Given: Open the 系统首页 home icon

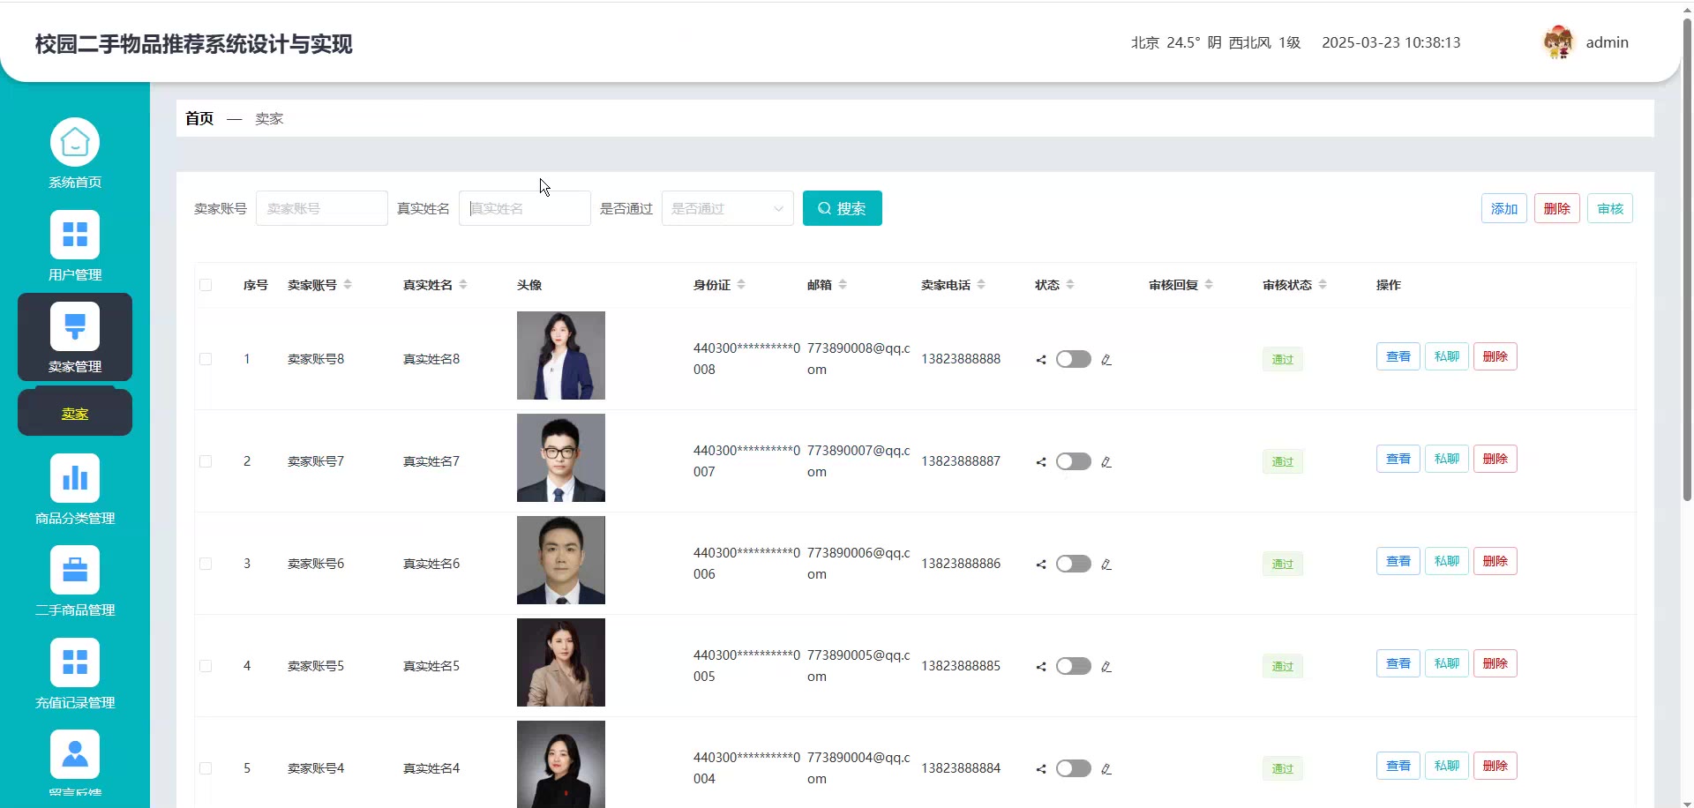Looking at the screenshot, I should pos(75,142).
